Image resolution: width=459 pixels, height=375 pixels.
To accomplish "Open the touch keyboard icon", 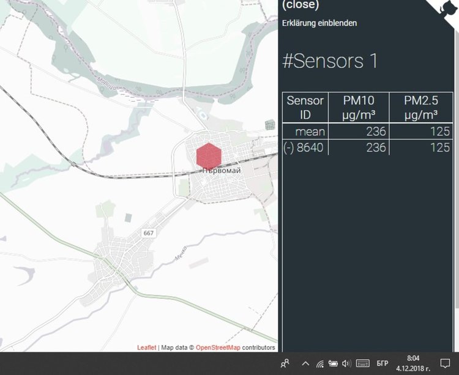I will [362, 363].
